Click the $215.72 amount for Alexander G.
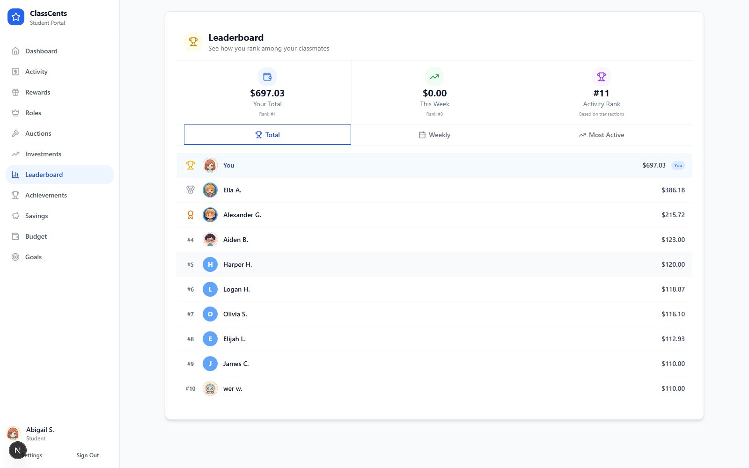 pos(673,215)
